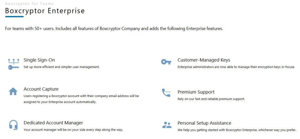
Task: Click the Personal Setup Assistance heading
Action: (x=204, y=123)
